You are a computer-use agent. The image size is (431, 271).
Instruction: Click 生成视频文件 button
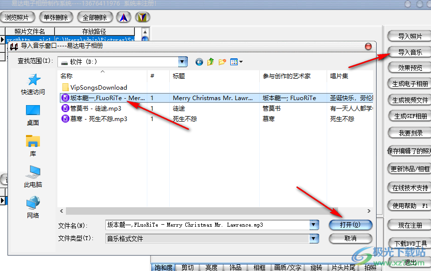[410, 101]
